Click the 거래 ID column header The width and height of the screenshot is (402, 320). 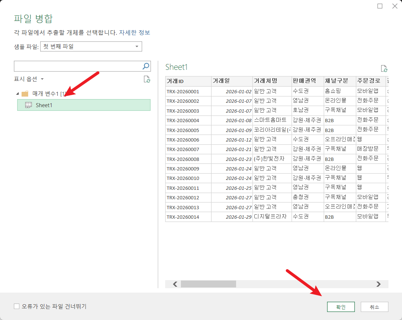point(189,81)
